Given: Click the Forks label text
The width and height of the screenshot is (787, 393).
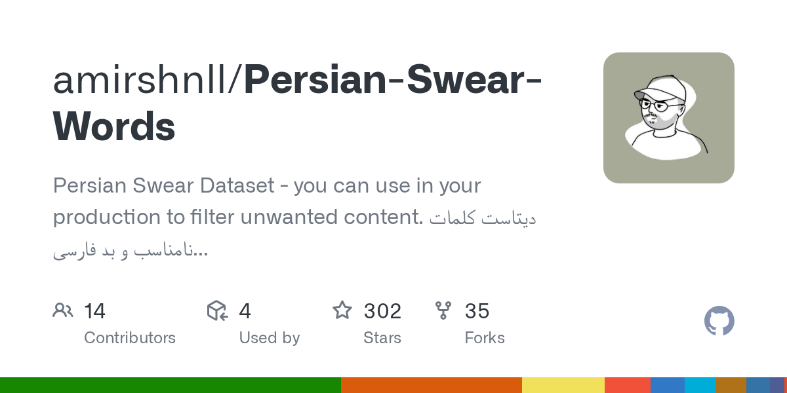Looking at the screenshot, I should [x=484, y=338].
